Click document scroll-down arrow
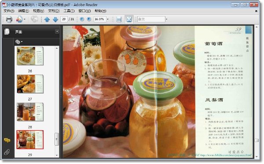Screen dimensions: 264x164 [x=257, y=157]
